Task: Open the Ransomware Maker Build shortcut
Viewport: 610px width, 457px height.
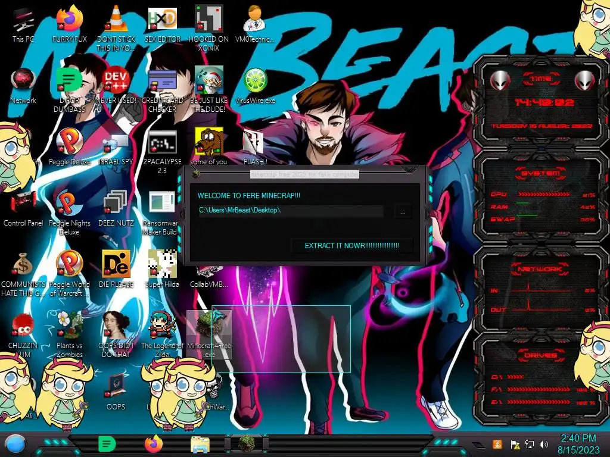Action: [162, 213]
